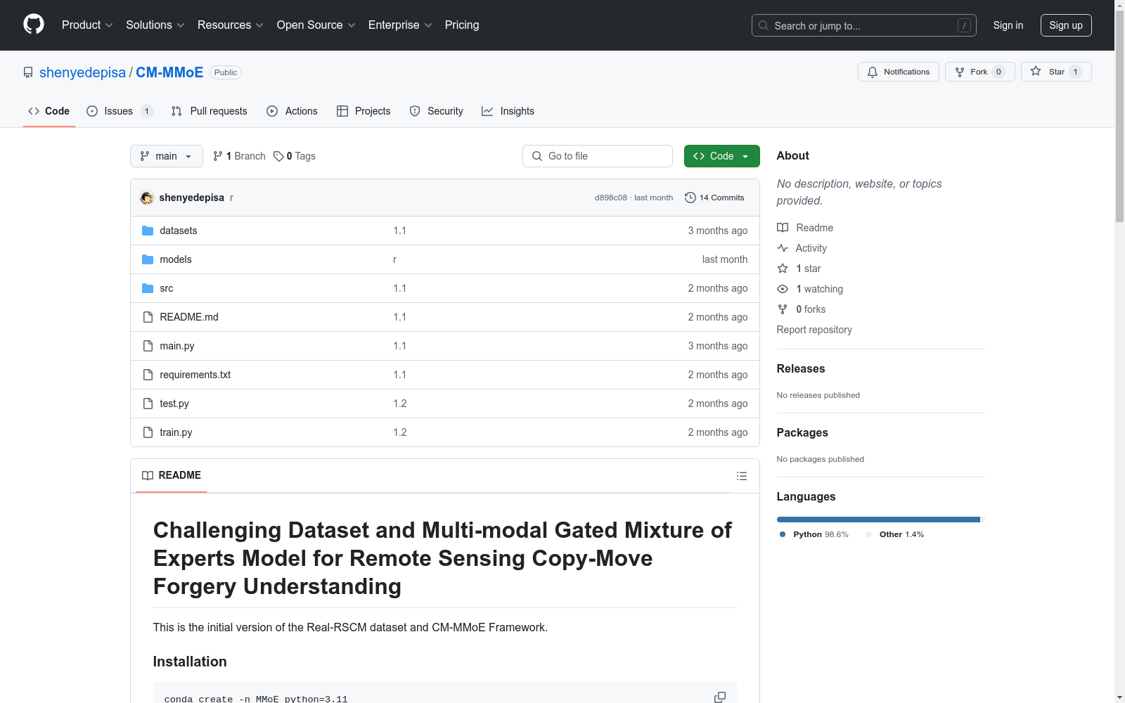View the 0 Tags list

(295, 156)
